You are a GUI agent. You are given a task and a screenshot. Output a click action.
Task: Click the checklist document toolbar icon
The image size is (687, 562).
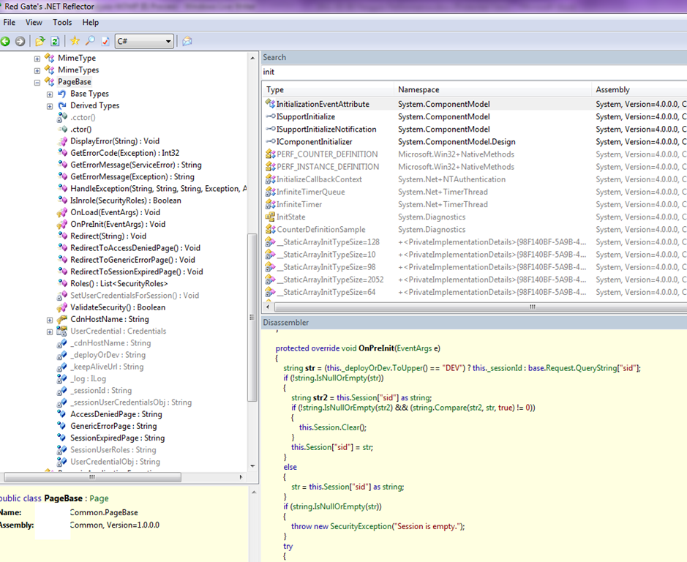coord(105,42)
